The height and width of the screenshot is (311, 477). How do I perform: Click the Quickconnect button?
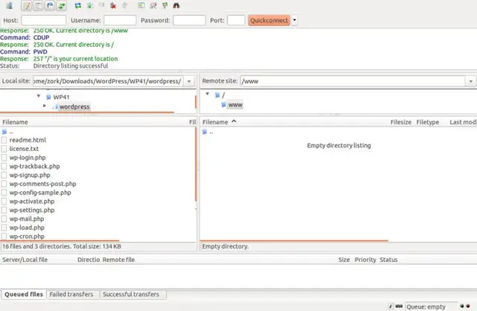click(269, 20)
